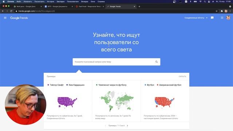Screen dimensions: 233x131
Task: Click the battery status icon
Action: (195, 1)
